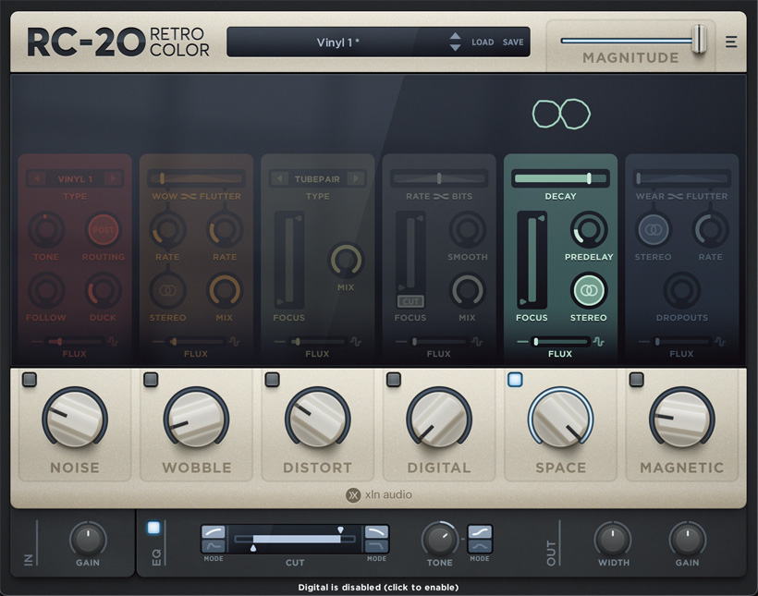Enable the Wobble module power toggle

pyautogui.click(x=151, y=380)
